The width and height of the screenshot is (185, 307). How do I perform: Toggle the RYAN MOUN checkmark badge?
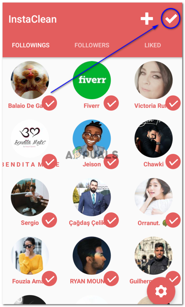[111, 279]
